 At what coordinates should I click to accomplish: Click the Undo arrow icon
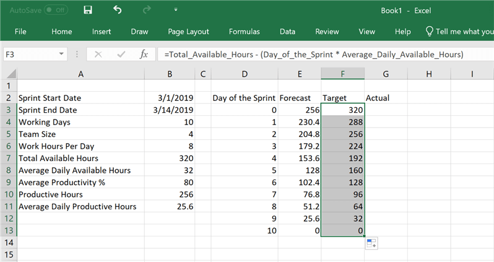118,10
